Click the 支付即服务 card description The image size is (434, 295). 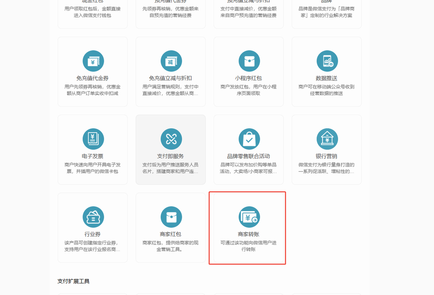(x=171, y=168)
